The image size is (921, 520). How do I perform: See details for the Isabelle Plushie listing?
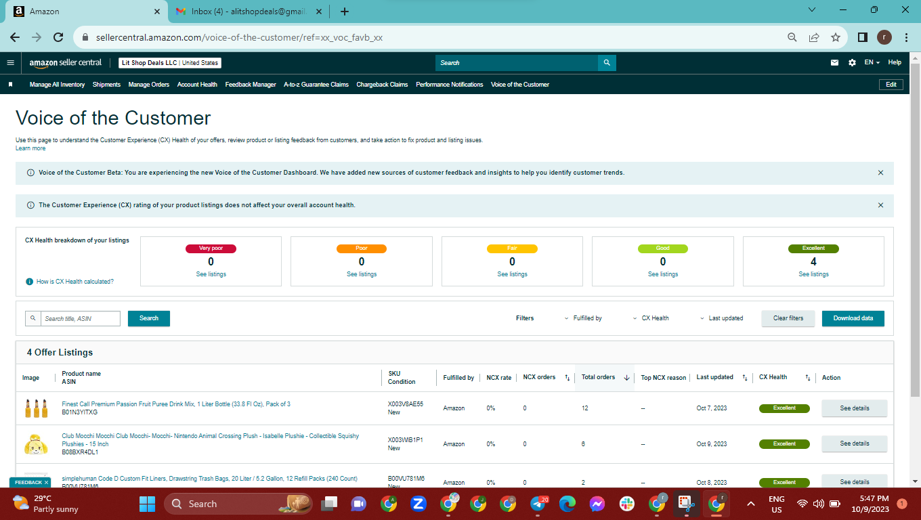pyautogui.click(x=855, y=443)
